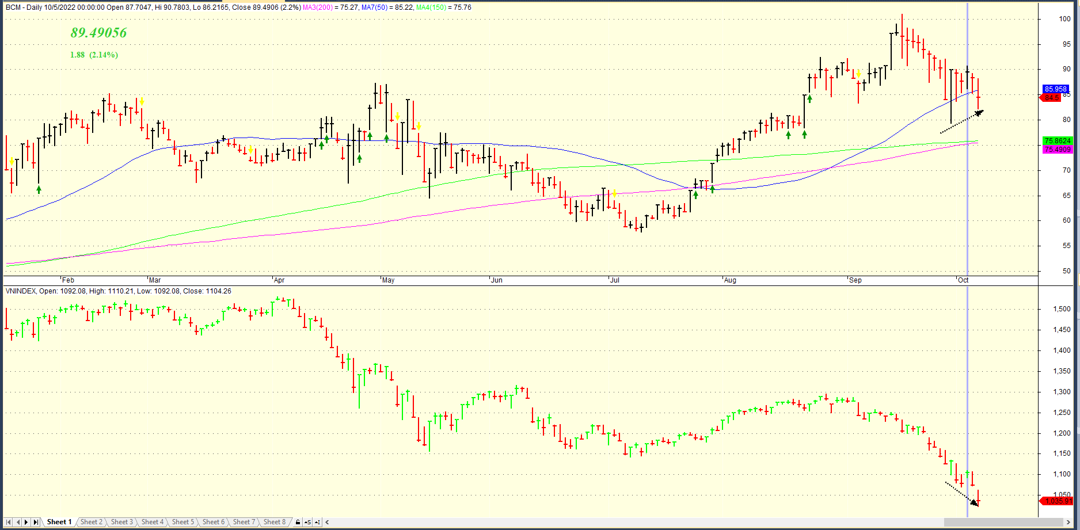Toggle the symbol link S button
This screenshot has width=1080, height=530.
tap(308, 522)
